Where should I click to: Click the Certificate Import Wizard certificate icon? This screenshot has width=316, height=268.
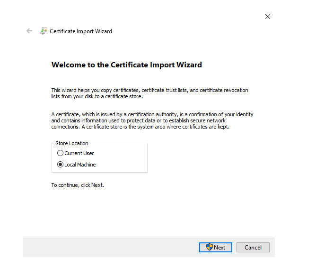tap(44, 31)
